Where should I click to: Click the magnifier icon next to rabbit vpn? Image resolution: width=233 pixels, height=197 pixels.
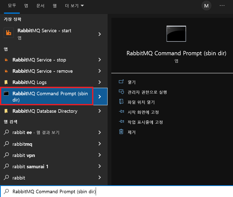6,155
